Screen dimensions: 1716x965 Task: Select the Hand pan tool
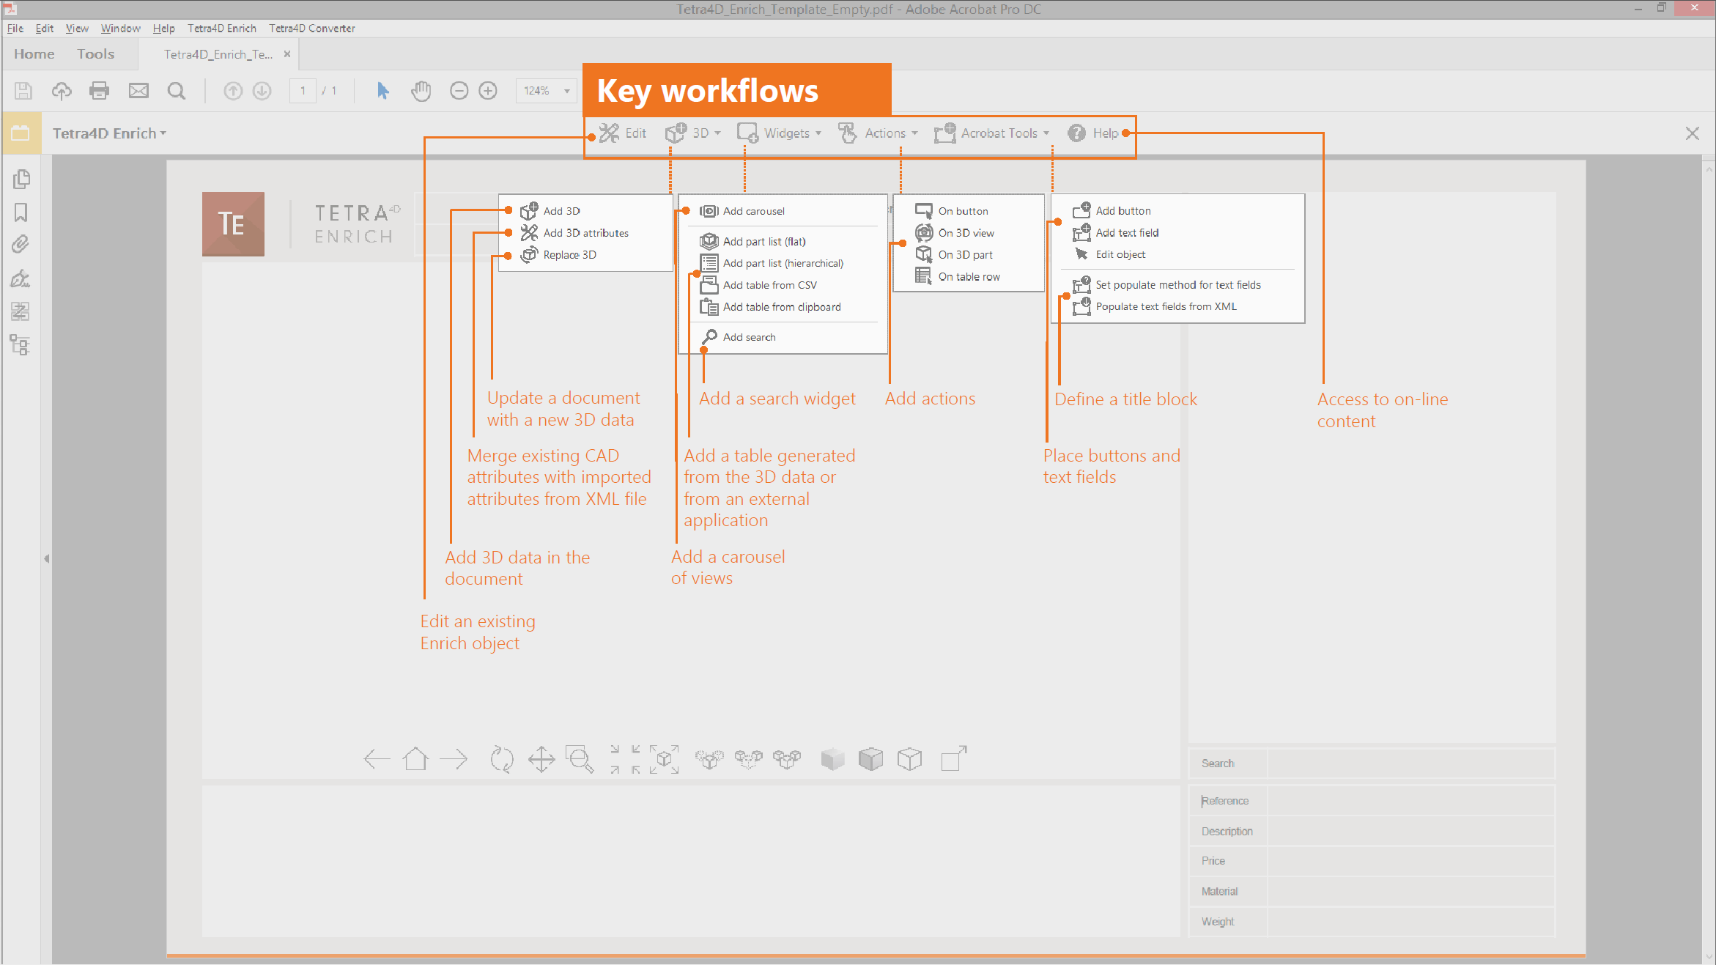[421, 90]
